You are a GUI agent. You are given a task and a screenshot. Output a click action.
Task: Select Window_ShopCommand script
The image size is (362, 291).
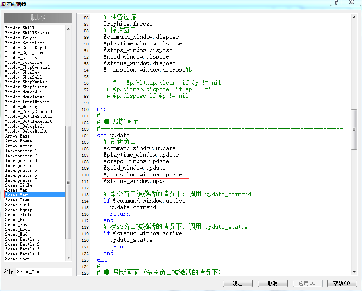(27, 67)
